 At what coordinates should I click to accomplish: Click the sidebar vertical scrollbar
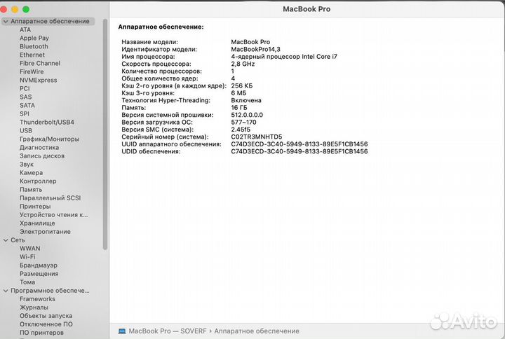pyautogui.click(x=105, y=134)
